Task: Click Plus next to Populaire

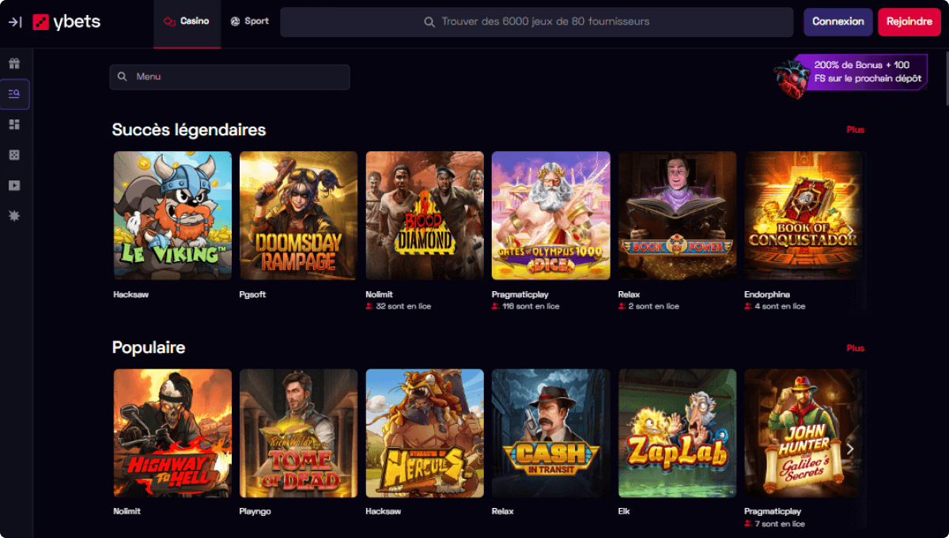Action: point(855,347)
